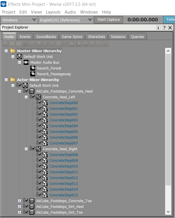Click the Music Playlist Container toolbar icon
175x218 pixels.
coord(92,44)
